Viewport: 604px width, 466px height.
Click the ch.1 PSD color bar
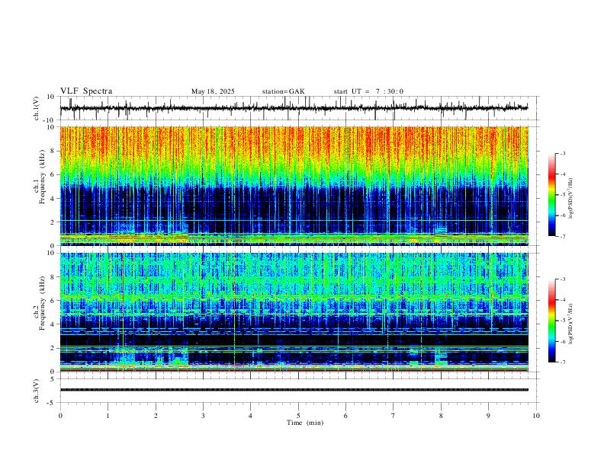pos(552,195)
